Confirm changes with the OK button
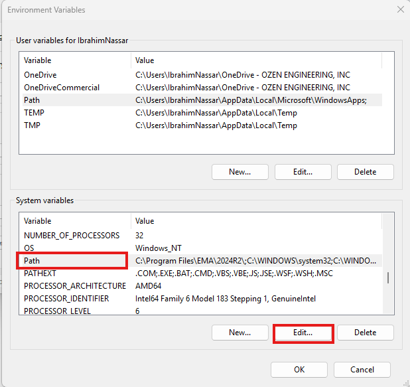Viewport: 410px width, 387px height. click(299, 369)
